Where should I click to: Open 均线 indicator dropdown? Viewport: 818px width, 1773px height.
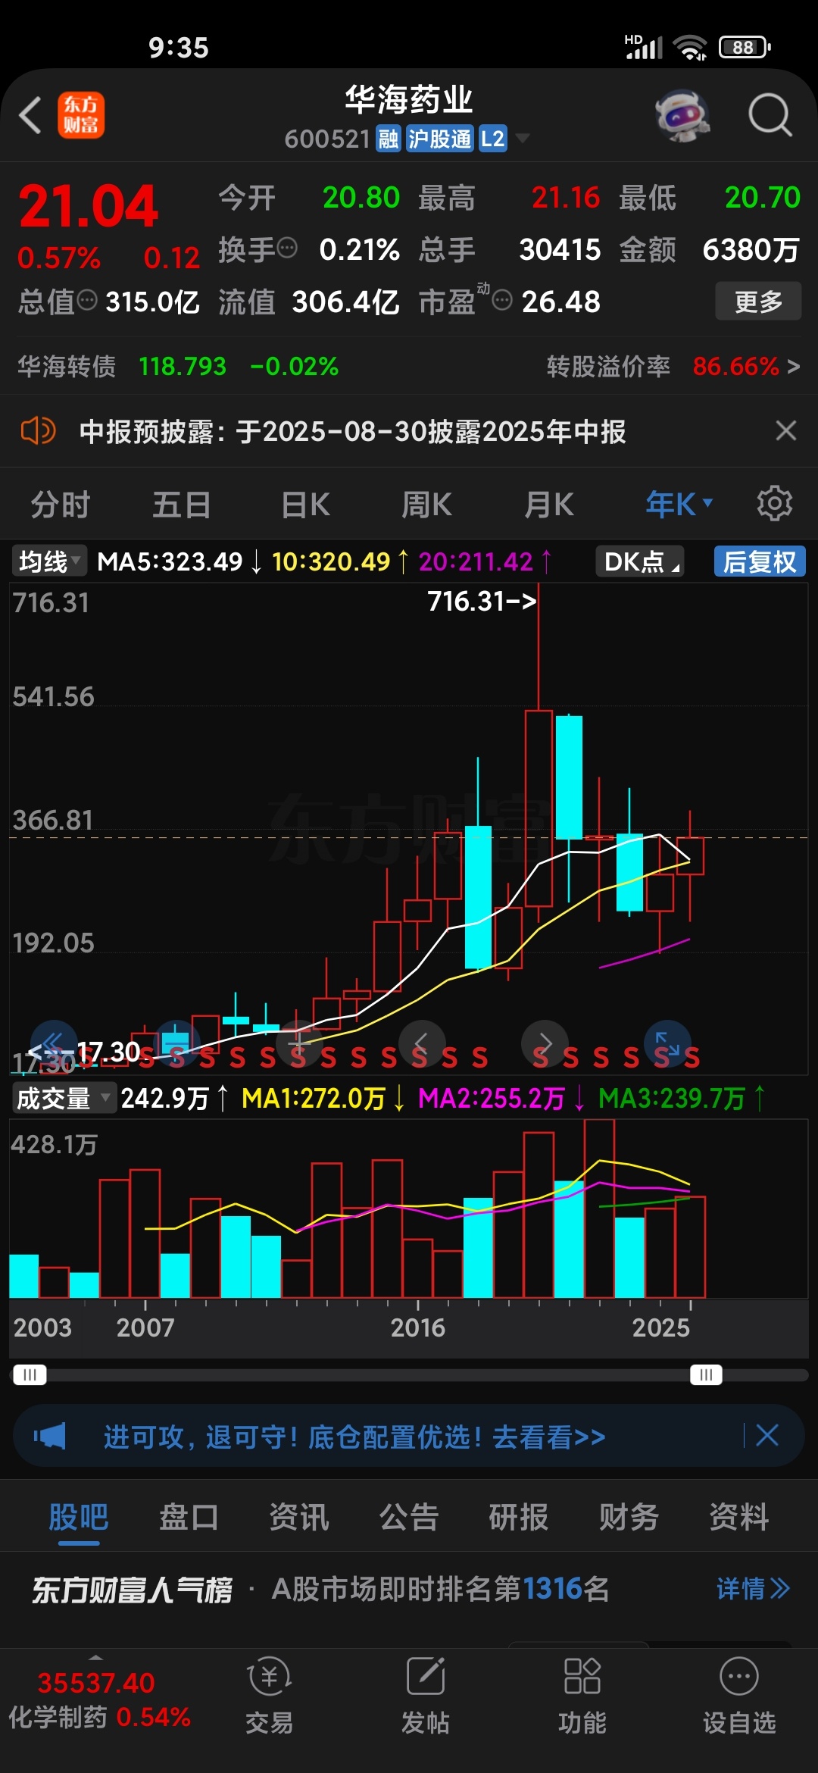(x=48, y=561)
